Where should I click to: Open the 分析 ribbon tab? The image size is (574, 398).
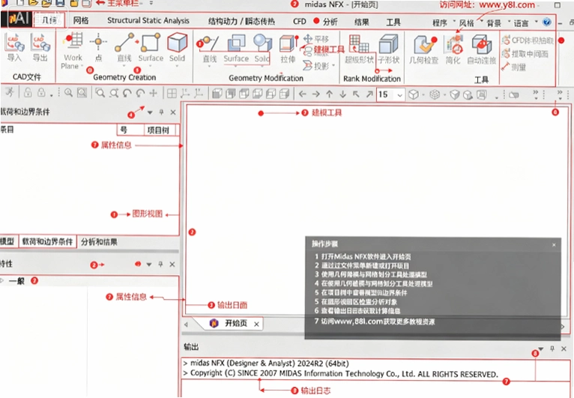pos(330,22)
